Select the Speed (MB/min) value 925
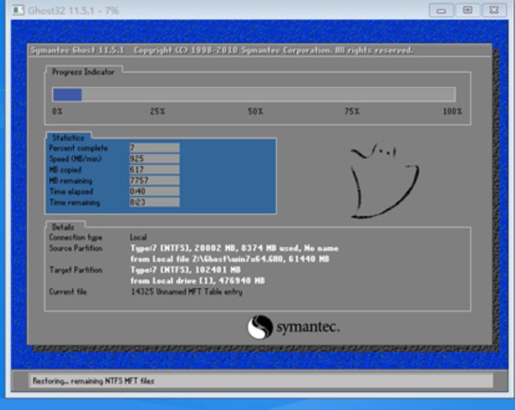 tap(154, 159)
